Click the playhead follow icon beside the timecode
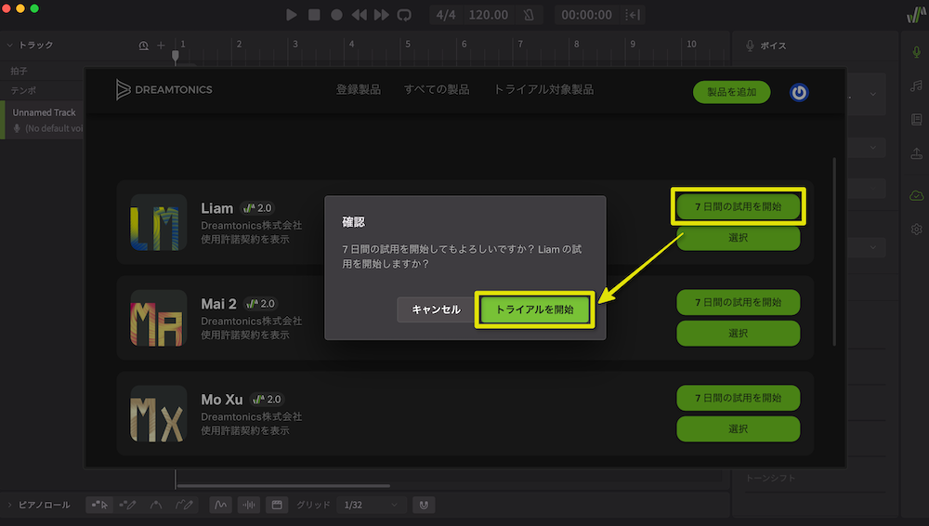 [x=633, y=15]
